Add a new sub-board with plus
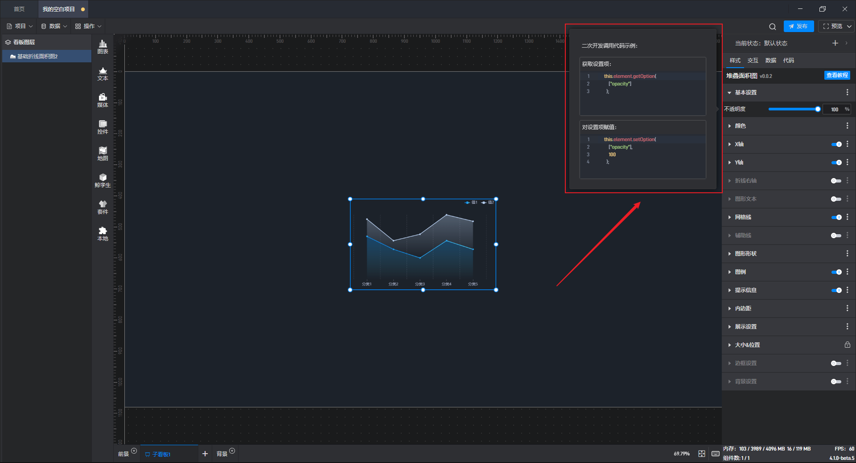This screenshot has width=856, height=463. point(205,454)
